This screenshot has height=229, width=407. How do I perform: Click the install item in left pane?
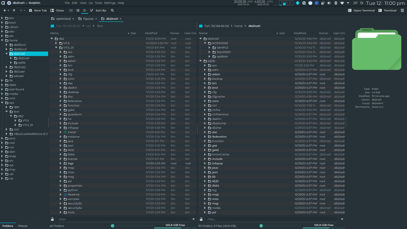tap(72, 132)
